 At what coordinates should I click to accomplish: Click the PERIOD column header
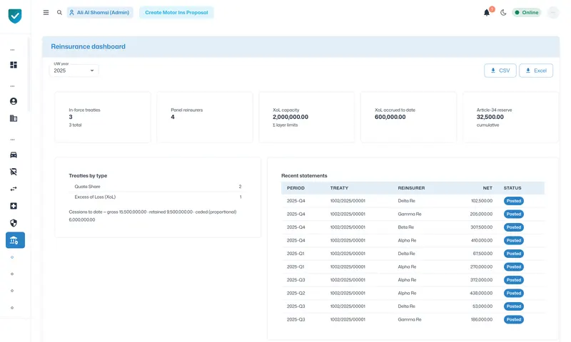(295, 188)
